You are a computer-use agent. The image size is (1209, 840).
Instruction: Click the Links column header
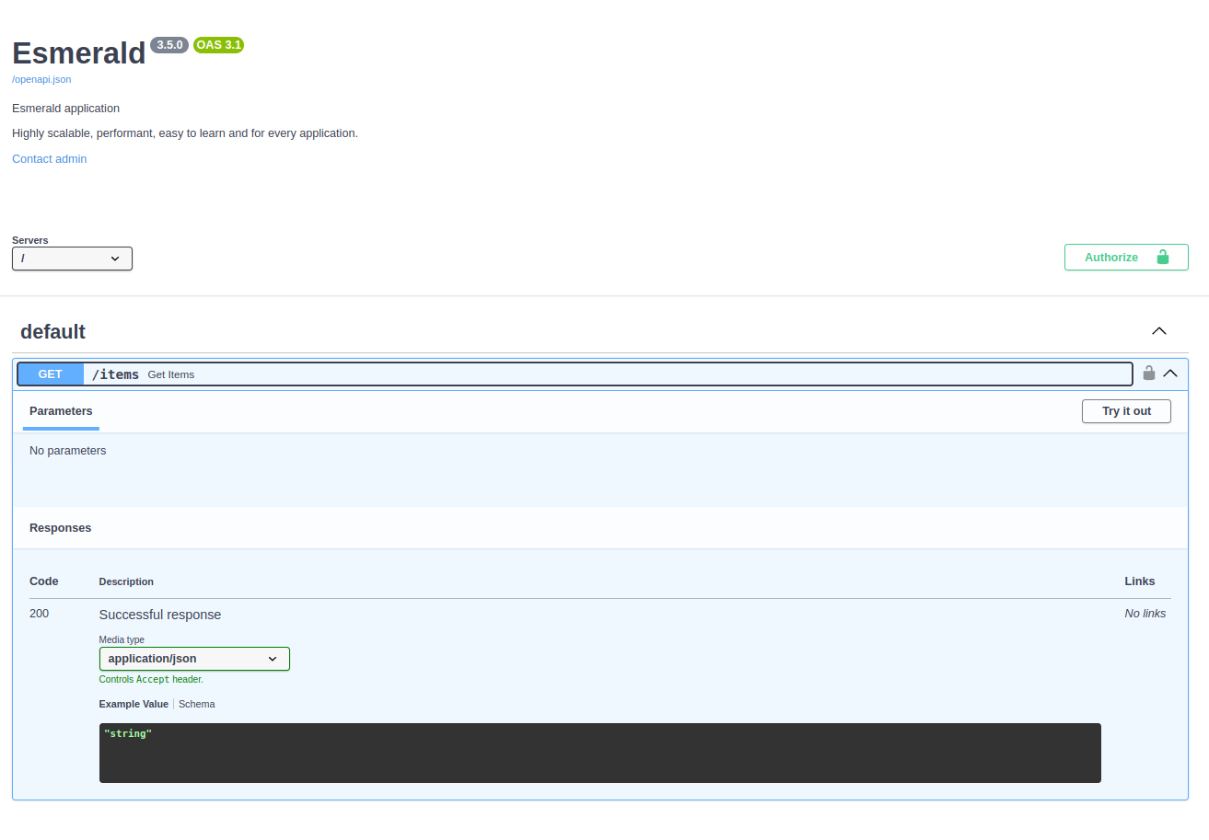coord(1140,581)
